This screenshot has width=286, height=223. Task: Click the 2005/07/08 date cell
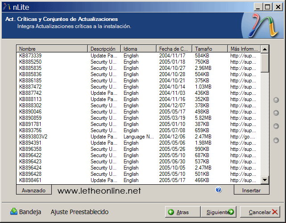172,130
